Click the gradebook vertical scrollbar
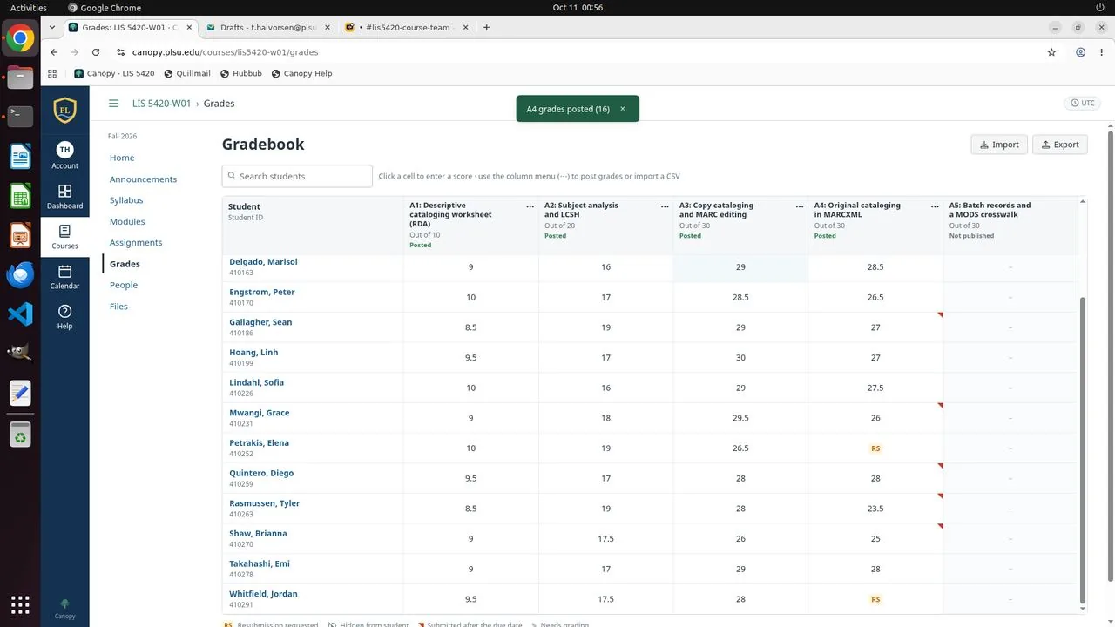The image size is (1115, 627). coord(1083,449)
